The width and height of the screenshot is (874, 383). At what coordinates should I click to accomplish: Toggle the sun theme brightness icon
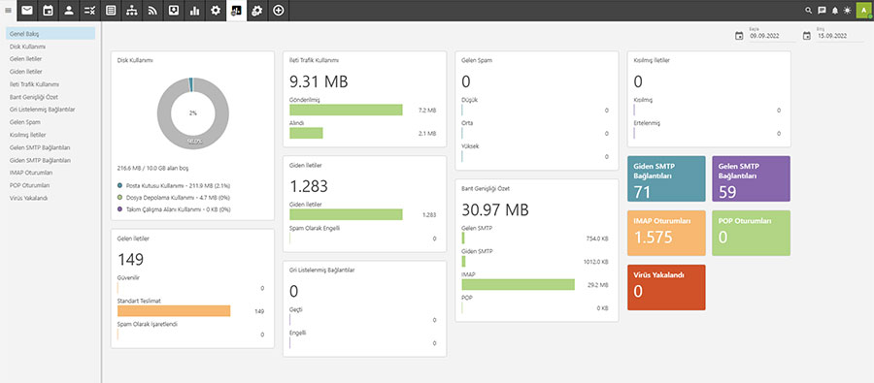pos(847,10)
